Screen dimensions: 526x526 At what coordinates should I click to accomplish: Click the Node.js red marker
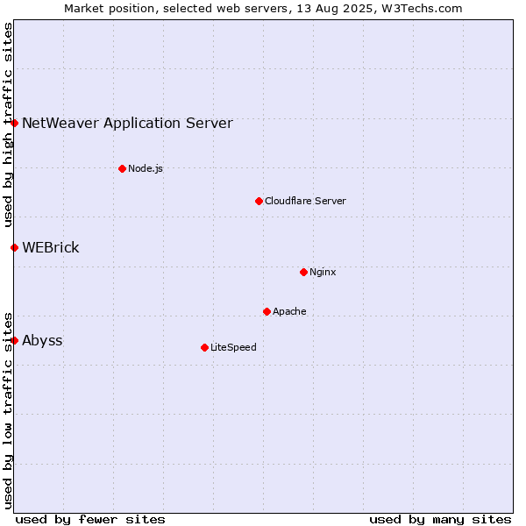(x=123, y=168)
